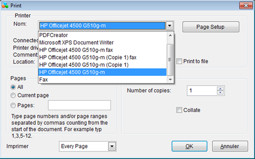Viewport: 255px width, 159px height.
Task: Select the Pages range radio button
Action: tap(13, 105)
